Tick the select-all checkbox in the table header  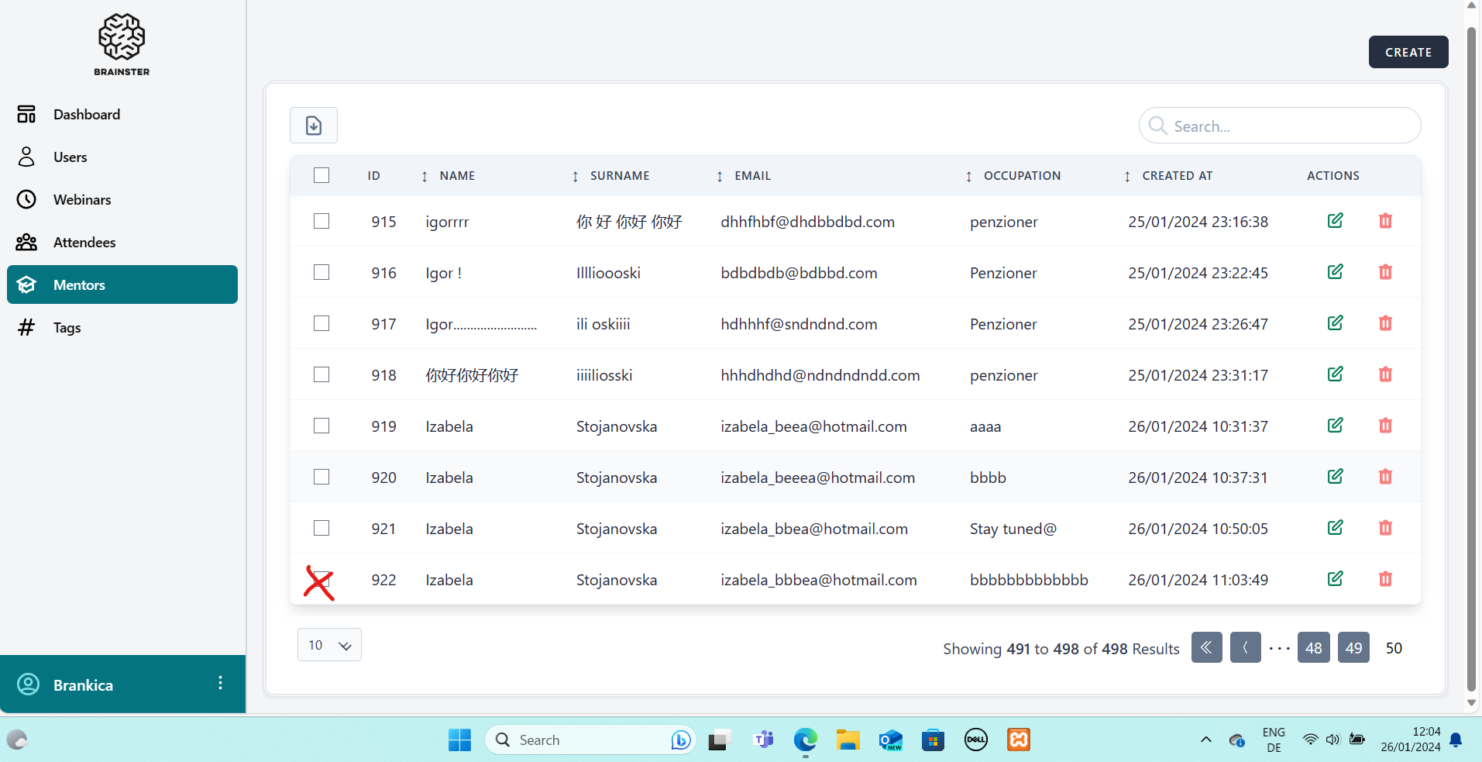(x=322, y=175)
